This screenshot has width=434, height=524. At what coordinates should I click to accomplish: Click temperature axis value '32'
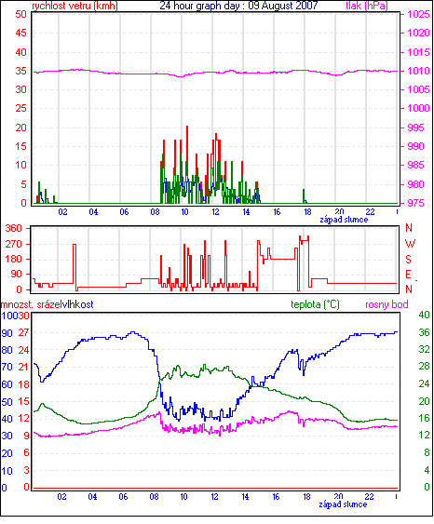pyautogui.click(x=425, y=350)
